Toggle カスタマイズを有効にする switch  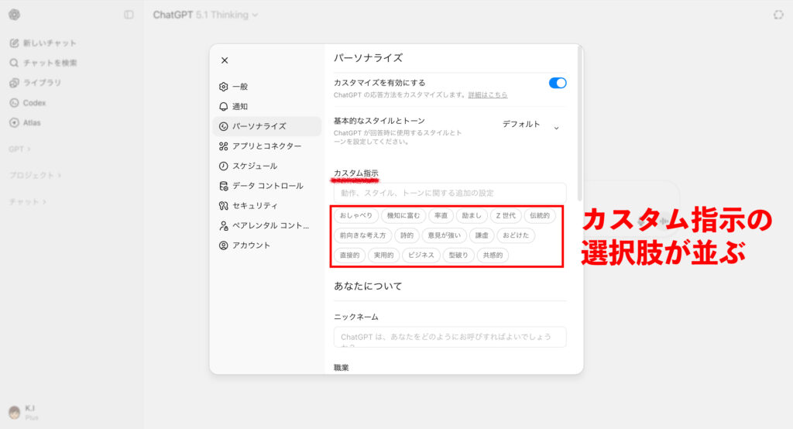(558, 83)
